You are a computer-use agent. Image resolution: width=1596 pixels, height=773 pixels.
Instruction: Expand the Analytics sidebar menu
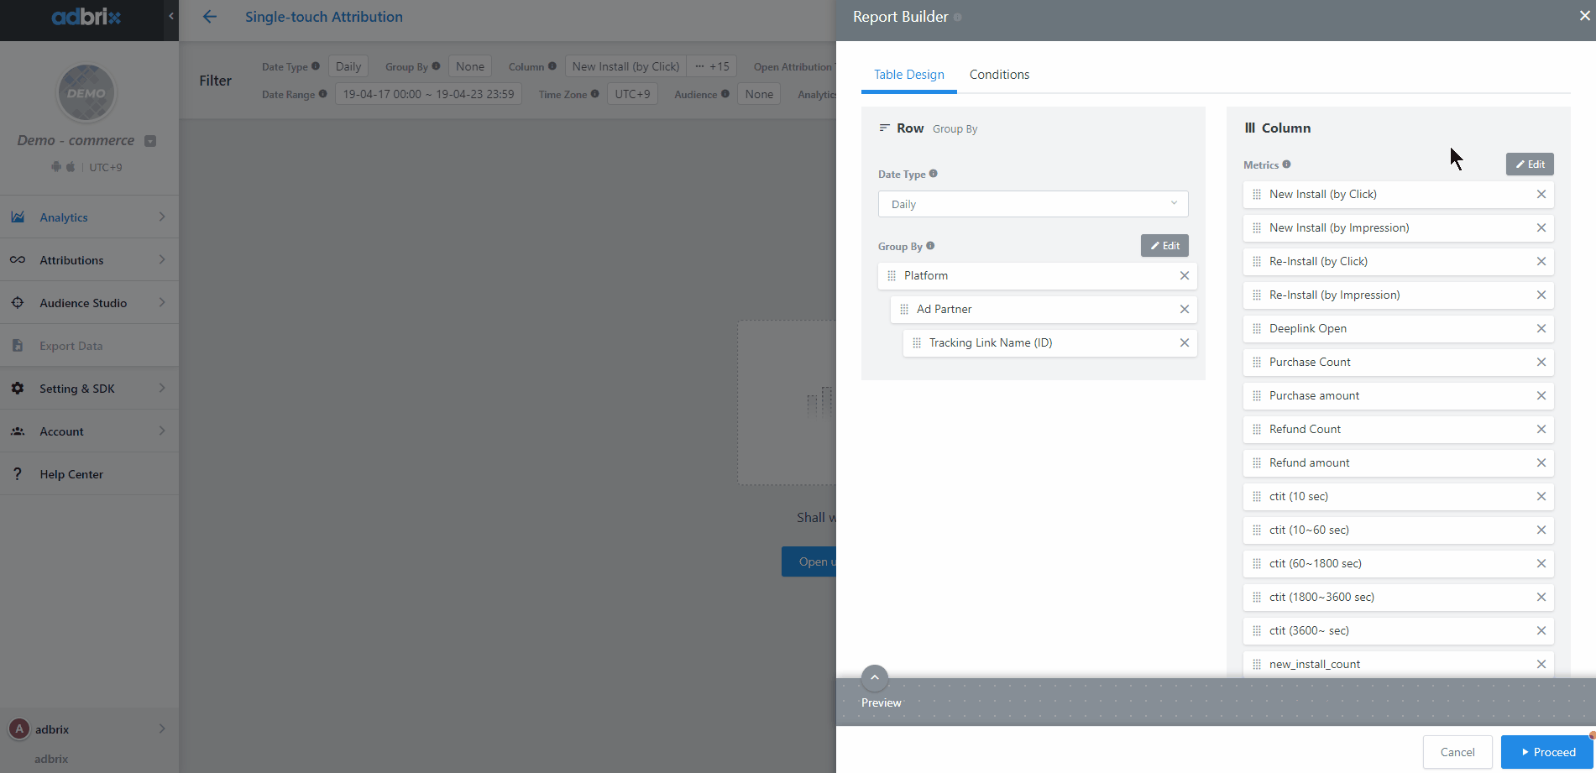click(89, 217)
